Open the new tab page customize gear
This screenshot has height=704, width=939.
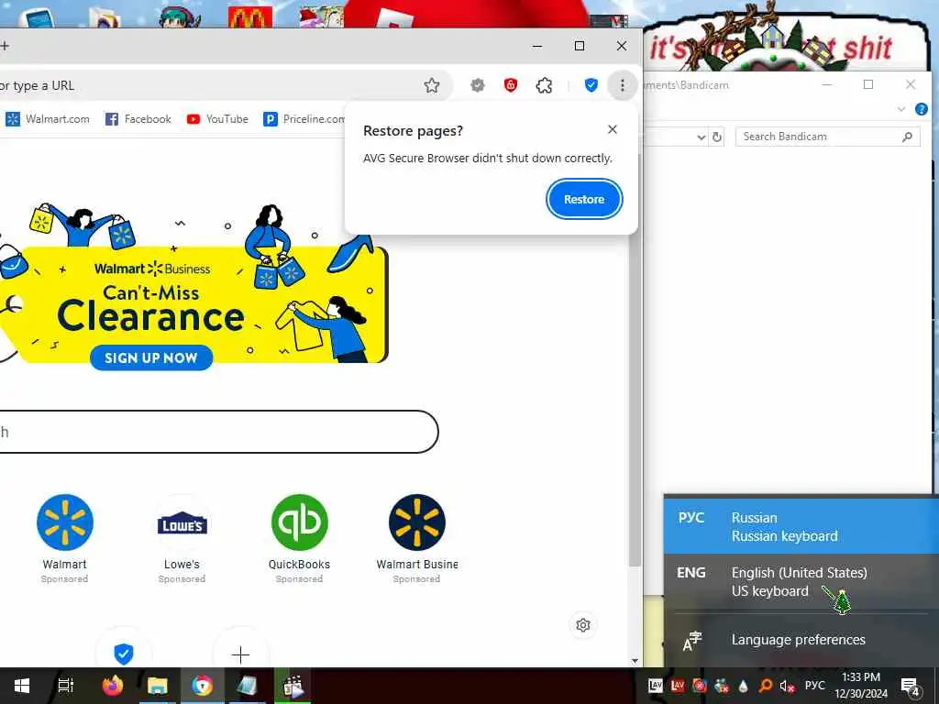[x=582, y=625]
